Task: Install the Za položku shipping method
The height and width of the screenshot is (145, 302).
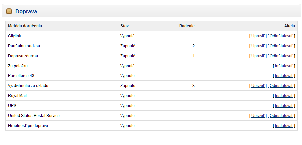Action: coord(284,66)
